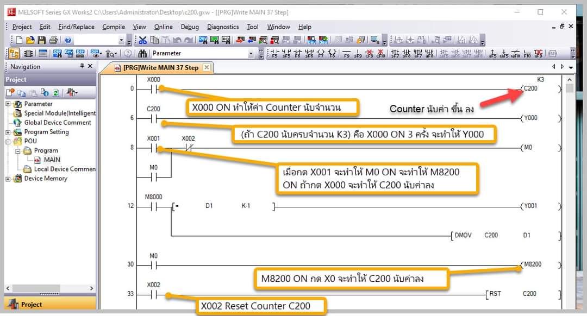Delete vertical line with cF10 icon
The height and width of the screenshot is (316, 587).
pyautogui.click(x=380, y=53)
